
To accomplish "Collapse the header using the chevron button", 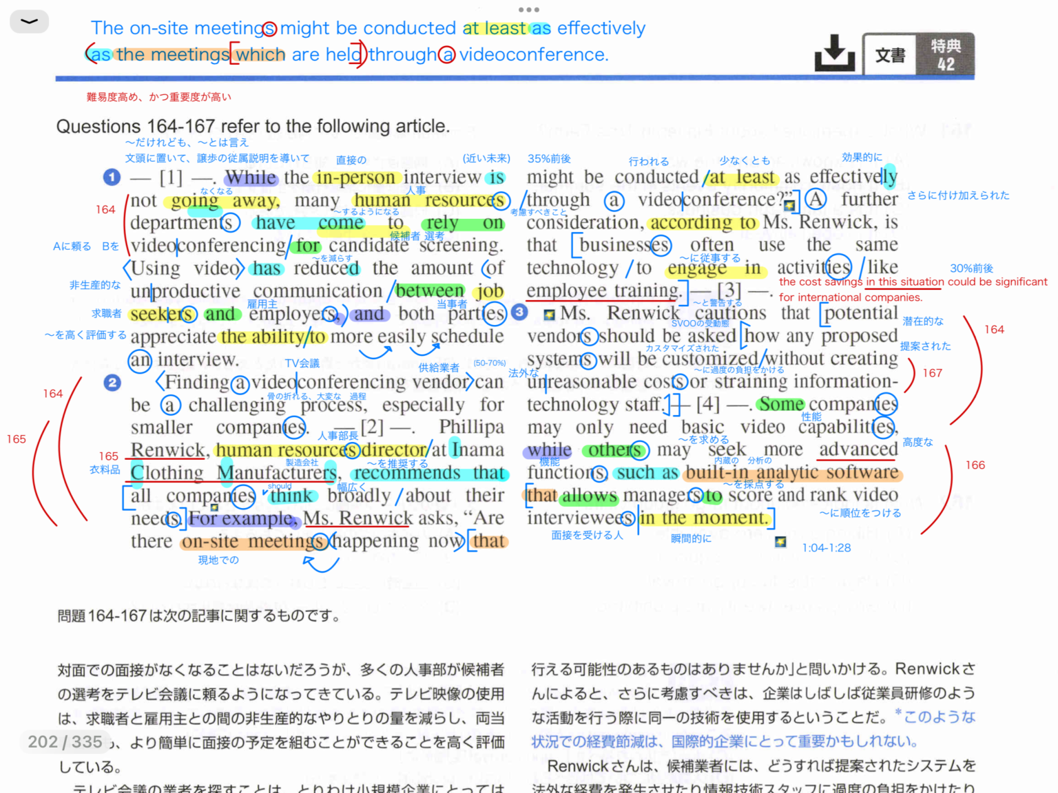I will (29, 21).
